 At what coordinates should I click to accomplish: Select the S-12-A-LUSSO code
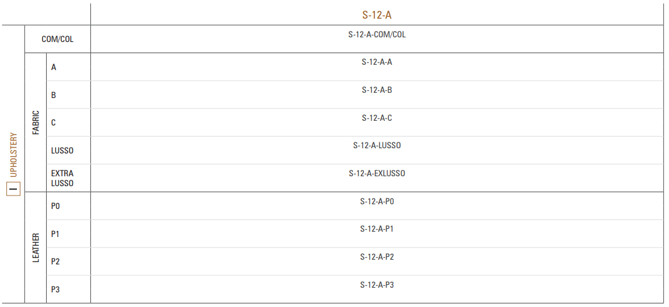pyautogui.click(x=377, y=145)
